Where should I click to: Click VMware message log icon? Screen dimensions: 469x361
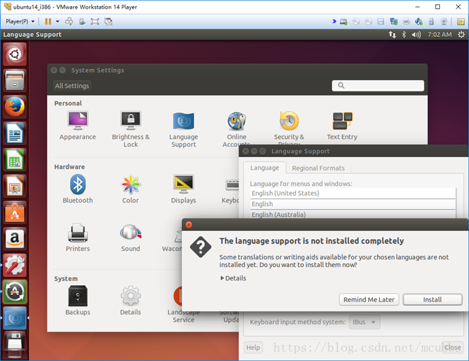(461, 21)
